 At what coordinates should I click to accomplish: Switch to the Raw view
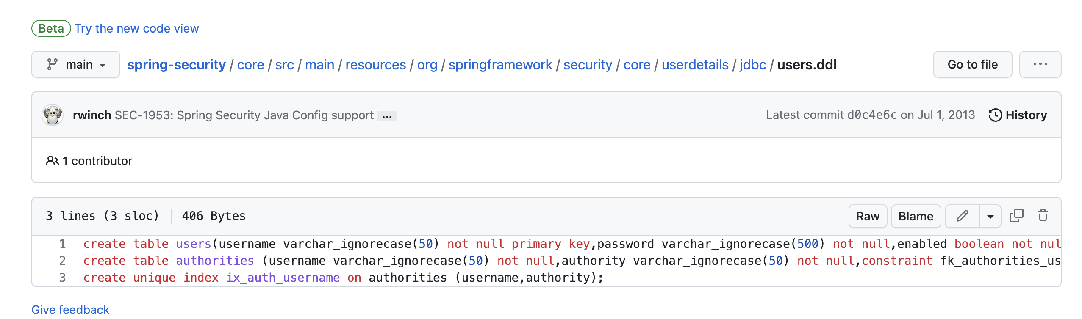(x=868, y=216)
